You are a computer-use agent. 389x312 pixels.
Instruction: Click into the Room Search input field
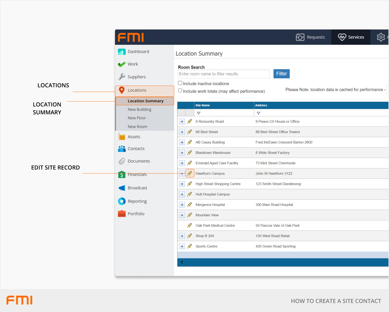224,74
